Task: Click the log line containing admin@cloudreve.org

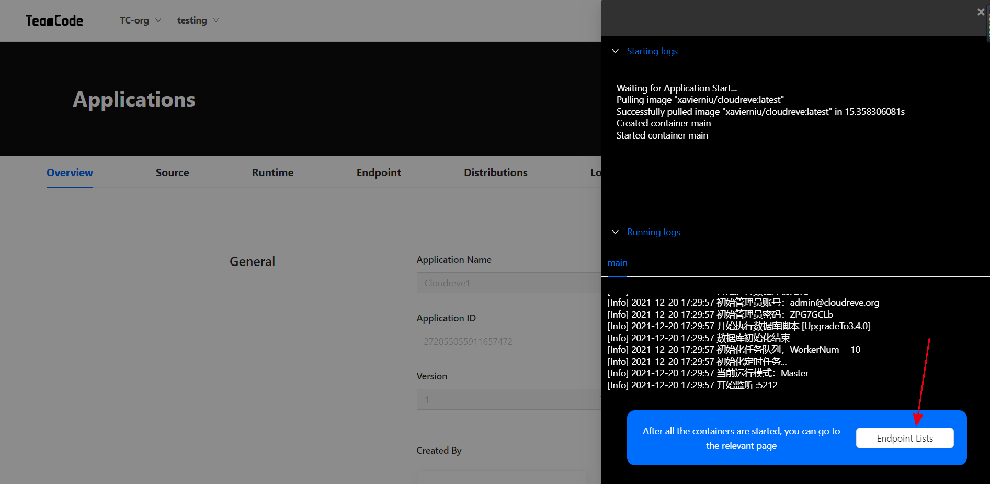Action: (743, 303)
